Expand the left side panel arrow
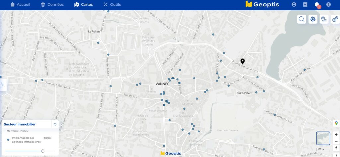This screenshot has width=340, height=157. pyautogui.click(x=2, y=85)
